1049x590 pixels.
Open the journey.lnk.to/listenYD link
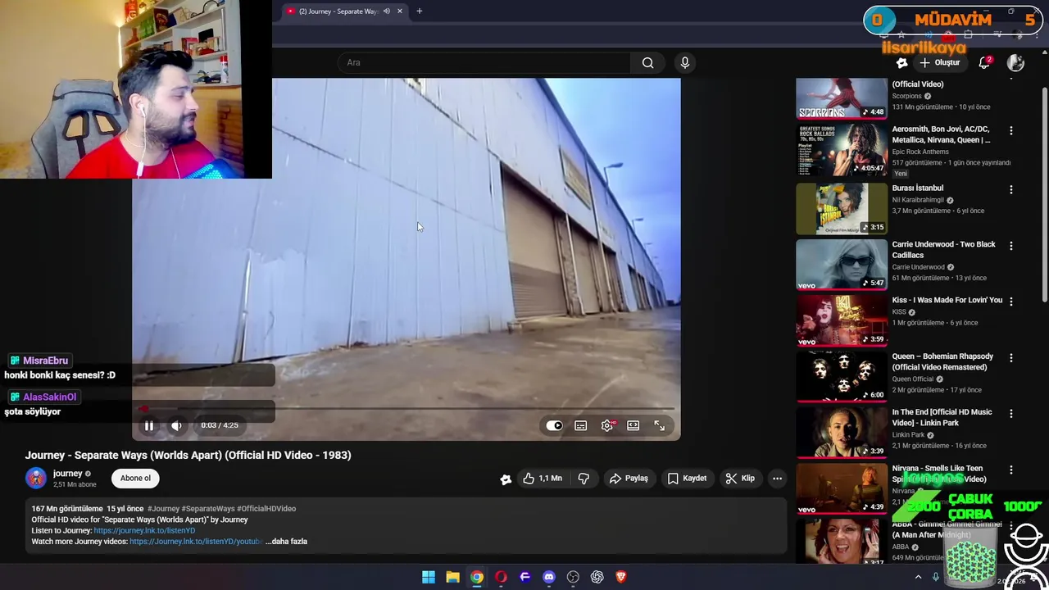[x=144, y=531]
